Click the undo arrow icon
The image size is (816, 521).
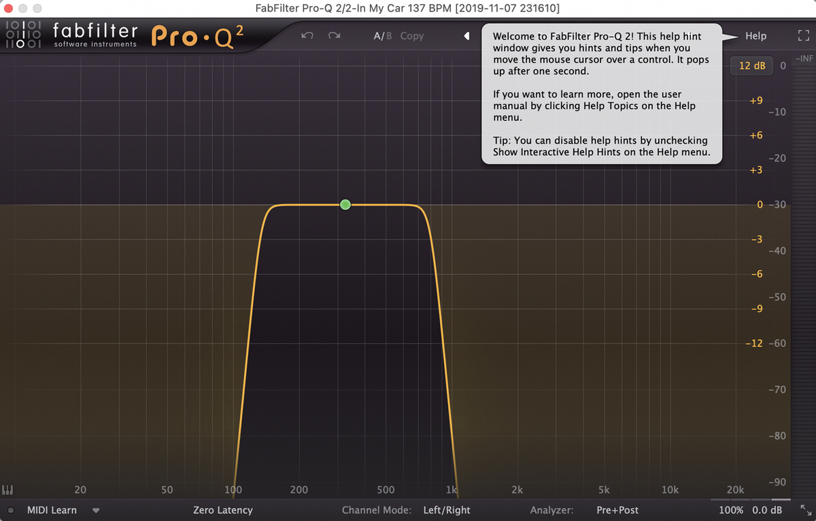(307, 36)
